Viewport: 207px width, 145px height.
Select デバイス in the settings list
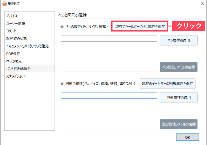coord(12,16)
